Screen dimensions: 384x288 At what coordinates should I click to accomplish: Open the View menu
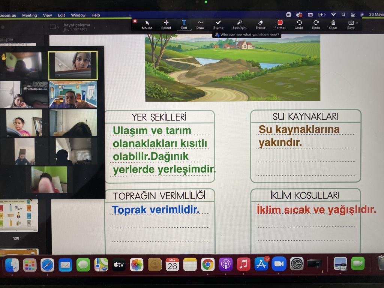point(47,15)
